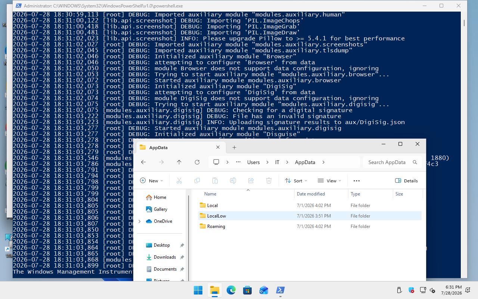478x299 pixels.
Task: Go back in File Explorer
Action: pyautogui.click(x=143, y=162)
